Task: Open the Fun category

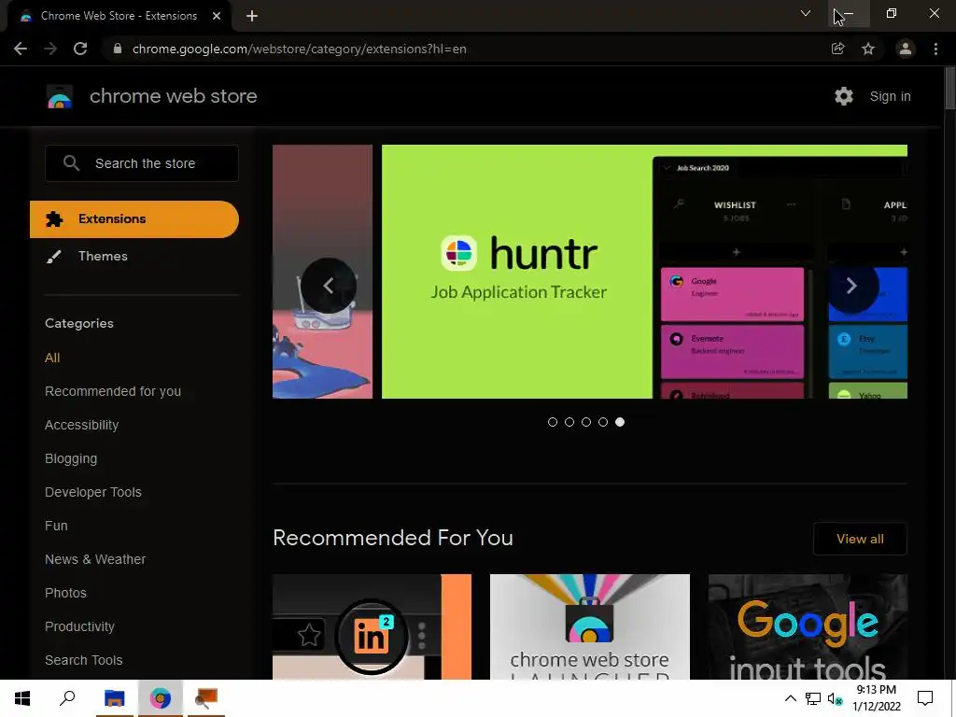Action: [x=56, y=526]
